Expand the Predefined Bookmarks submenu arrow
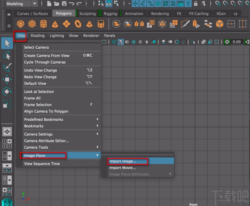 pos(98,119)
